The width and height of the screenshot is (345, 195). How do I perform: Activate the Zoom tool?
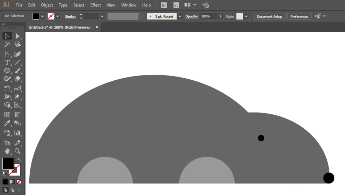click(x=18, y=151)
